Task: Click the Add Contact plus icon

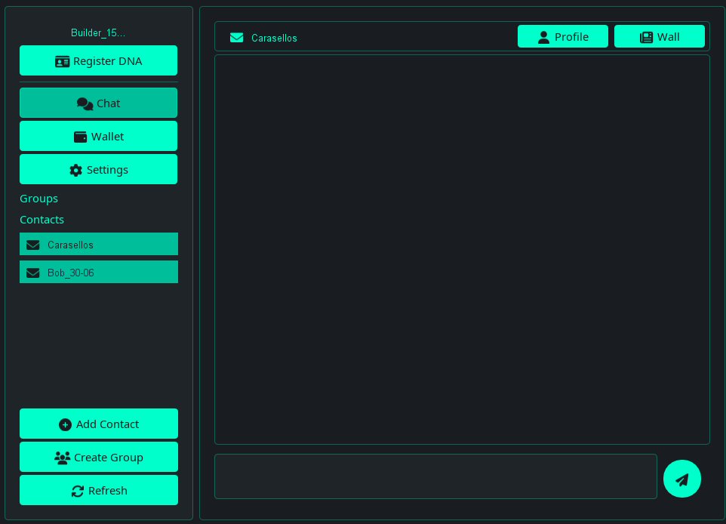Action: pos(66,424)
